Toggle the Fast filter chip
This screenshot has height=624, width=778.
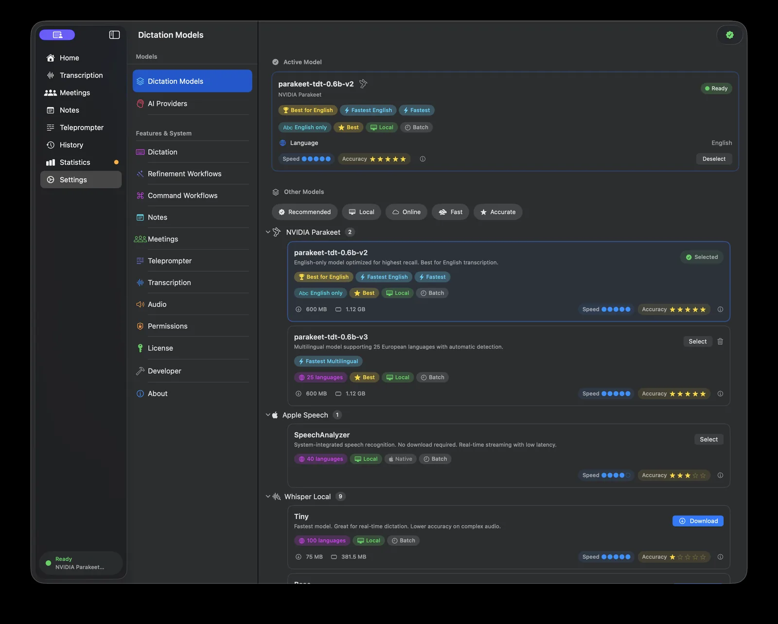tap(450, 212)
